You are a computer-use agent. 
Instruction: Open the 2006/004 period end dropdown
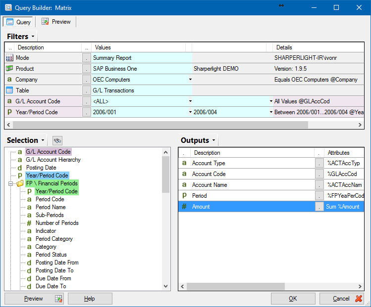(271, 112)
